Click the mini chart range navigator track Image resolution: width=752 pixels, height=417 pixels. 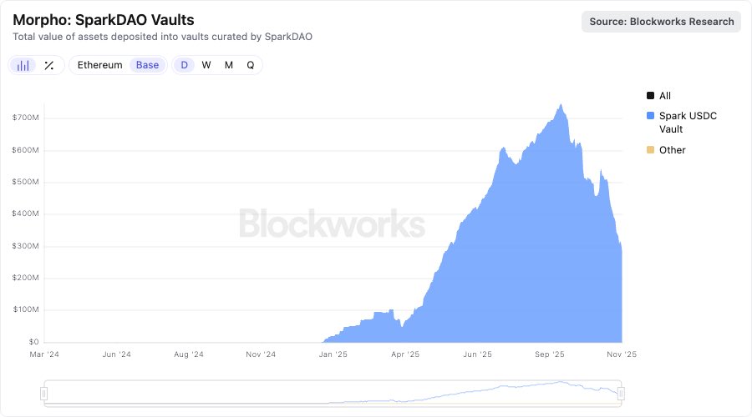click(334, 394)
